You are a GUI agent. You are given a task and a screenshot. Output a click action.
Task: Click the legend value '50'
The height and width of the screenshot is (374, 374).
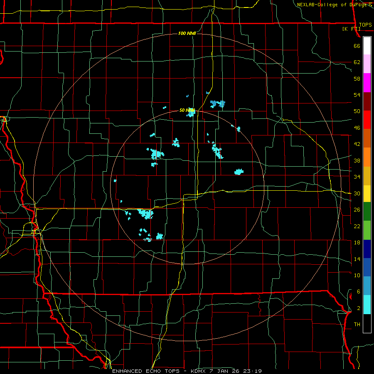click(x=357, y=111)
